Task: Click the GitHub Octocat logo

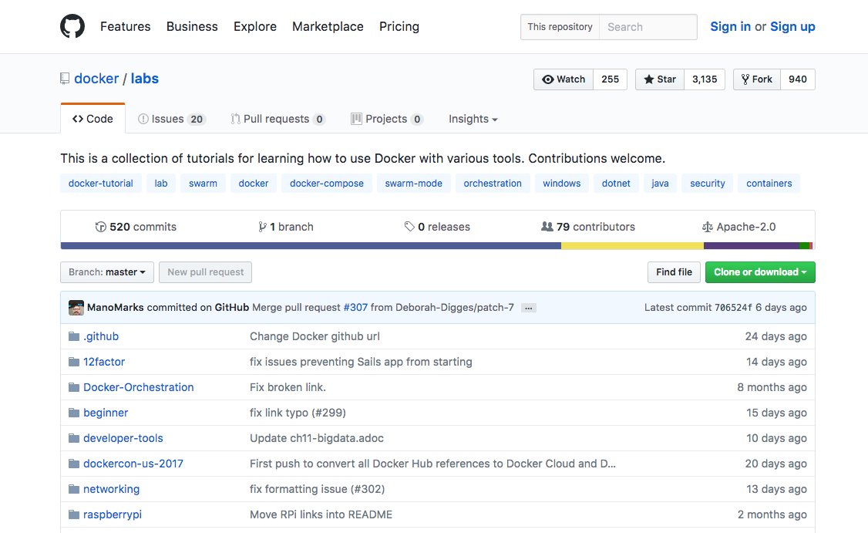Action: coord(72,26)
